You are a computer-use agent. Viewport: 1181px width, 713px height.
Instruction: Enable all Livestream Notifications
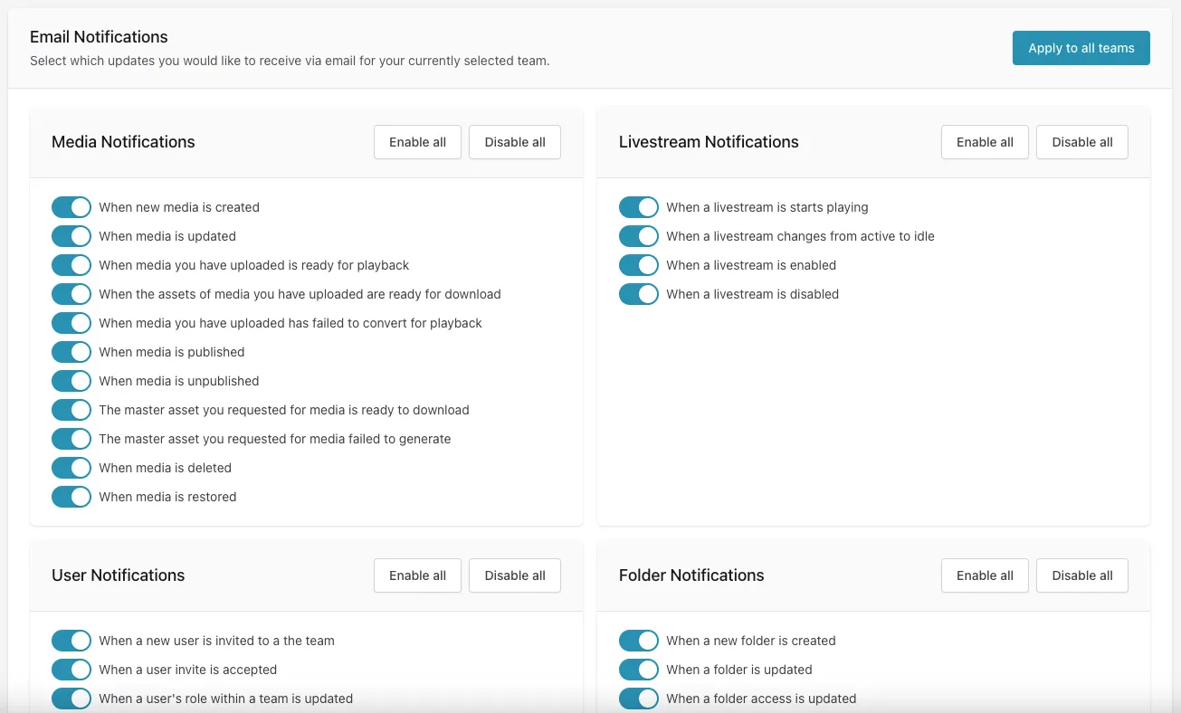click(985, 142)
